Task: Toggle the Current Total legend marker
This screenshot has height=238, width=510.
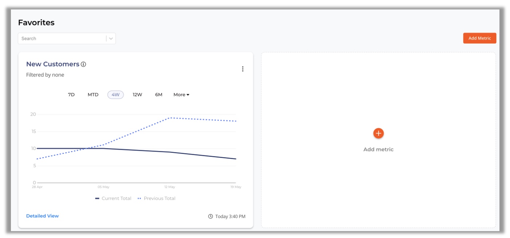Action: click(x=97, y=198)
